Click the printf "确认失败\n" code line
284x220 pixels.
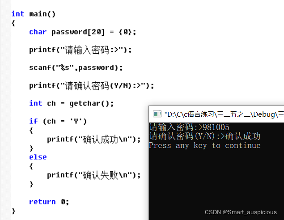93,175
